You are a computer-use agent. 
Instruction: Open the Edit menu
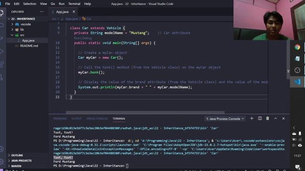(x=17, y=4)
